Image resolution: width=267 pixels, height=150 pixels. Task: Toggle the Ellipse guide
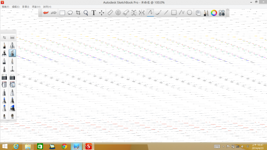point(118,12)
